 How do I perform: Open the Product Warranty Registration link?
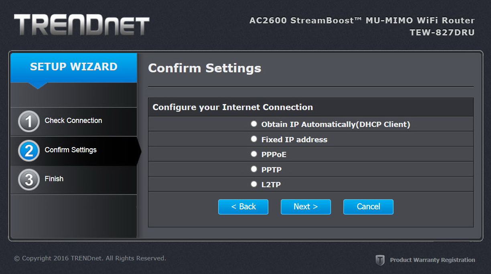432,260
